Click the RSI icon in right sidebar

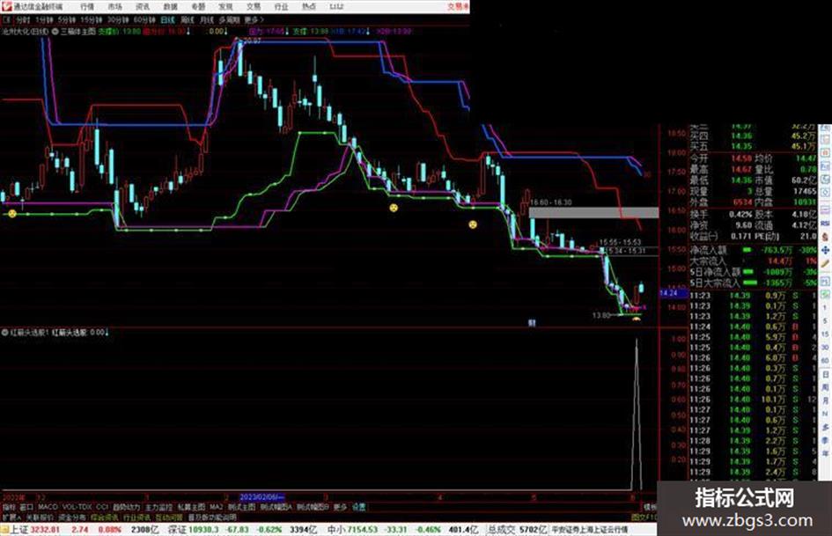(825, 224)
